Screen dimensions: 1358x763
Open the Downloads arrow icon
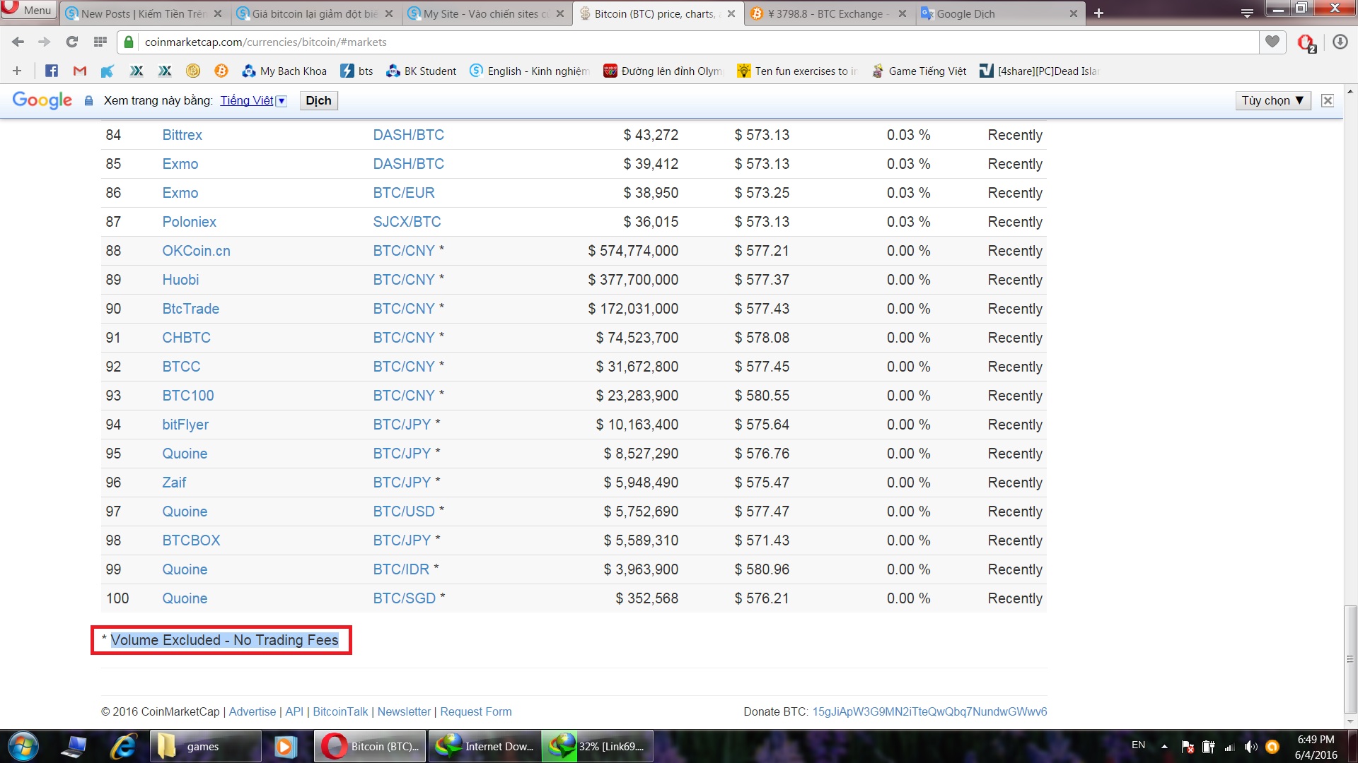coord(1340,42)
